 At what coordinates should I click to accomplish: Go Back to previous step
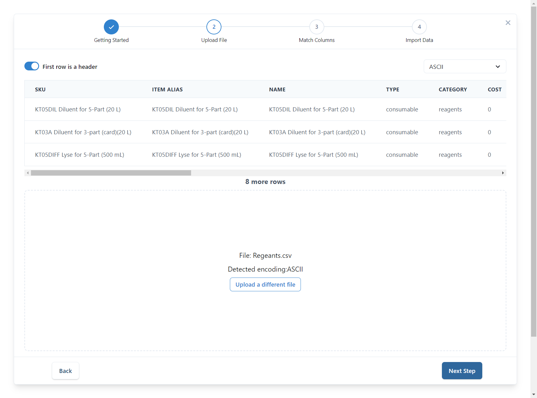point(65,371)
